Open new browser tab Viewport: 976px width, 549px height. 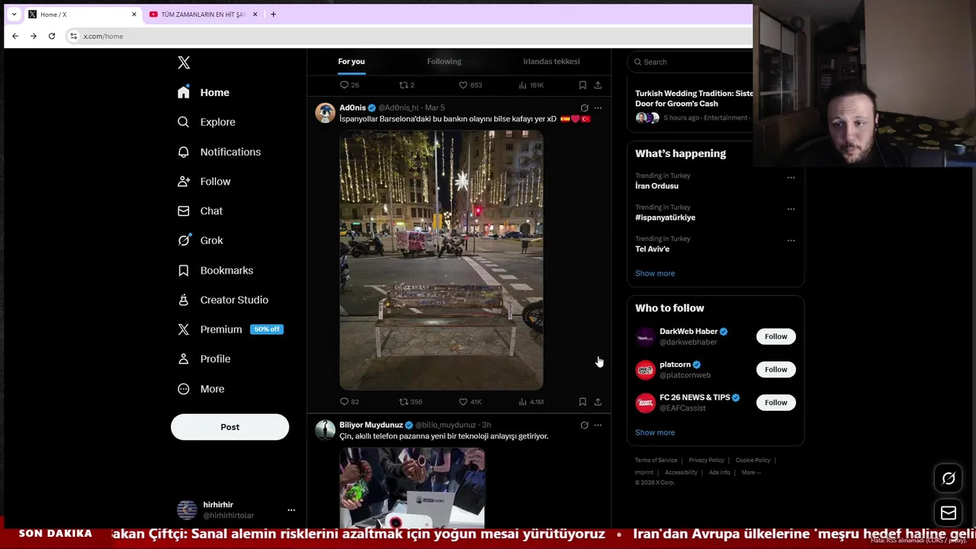[273, 14]
